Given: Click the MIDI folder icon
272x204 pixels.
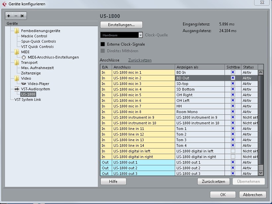Looking at the screenshot, I should point(17,52).
